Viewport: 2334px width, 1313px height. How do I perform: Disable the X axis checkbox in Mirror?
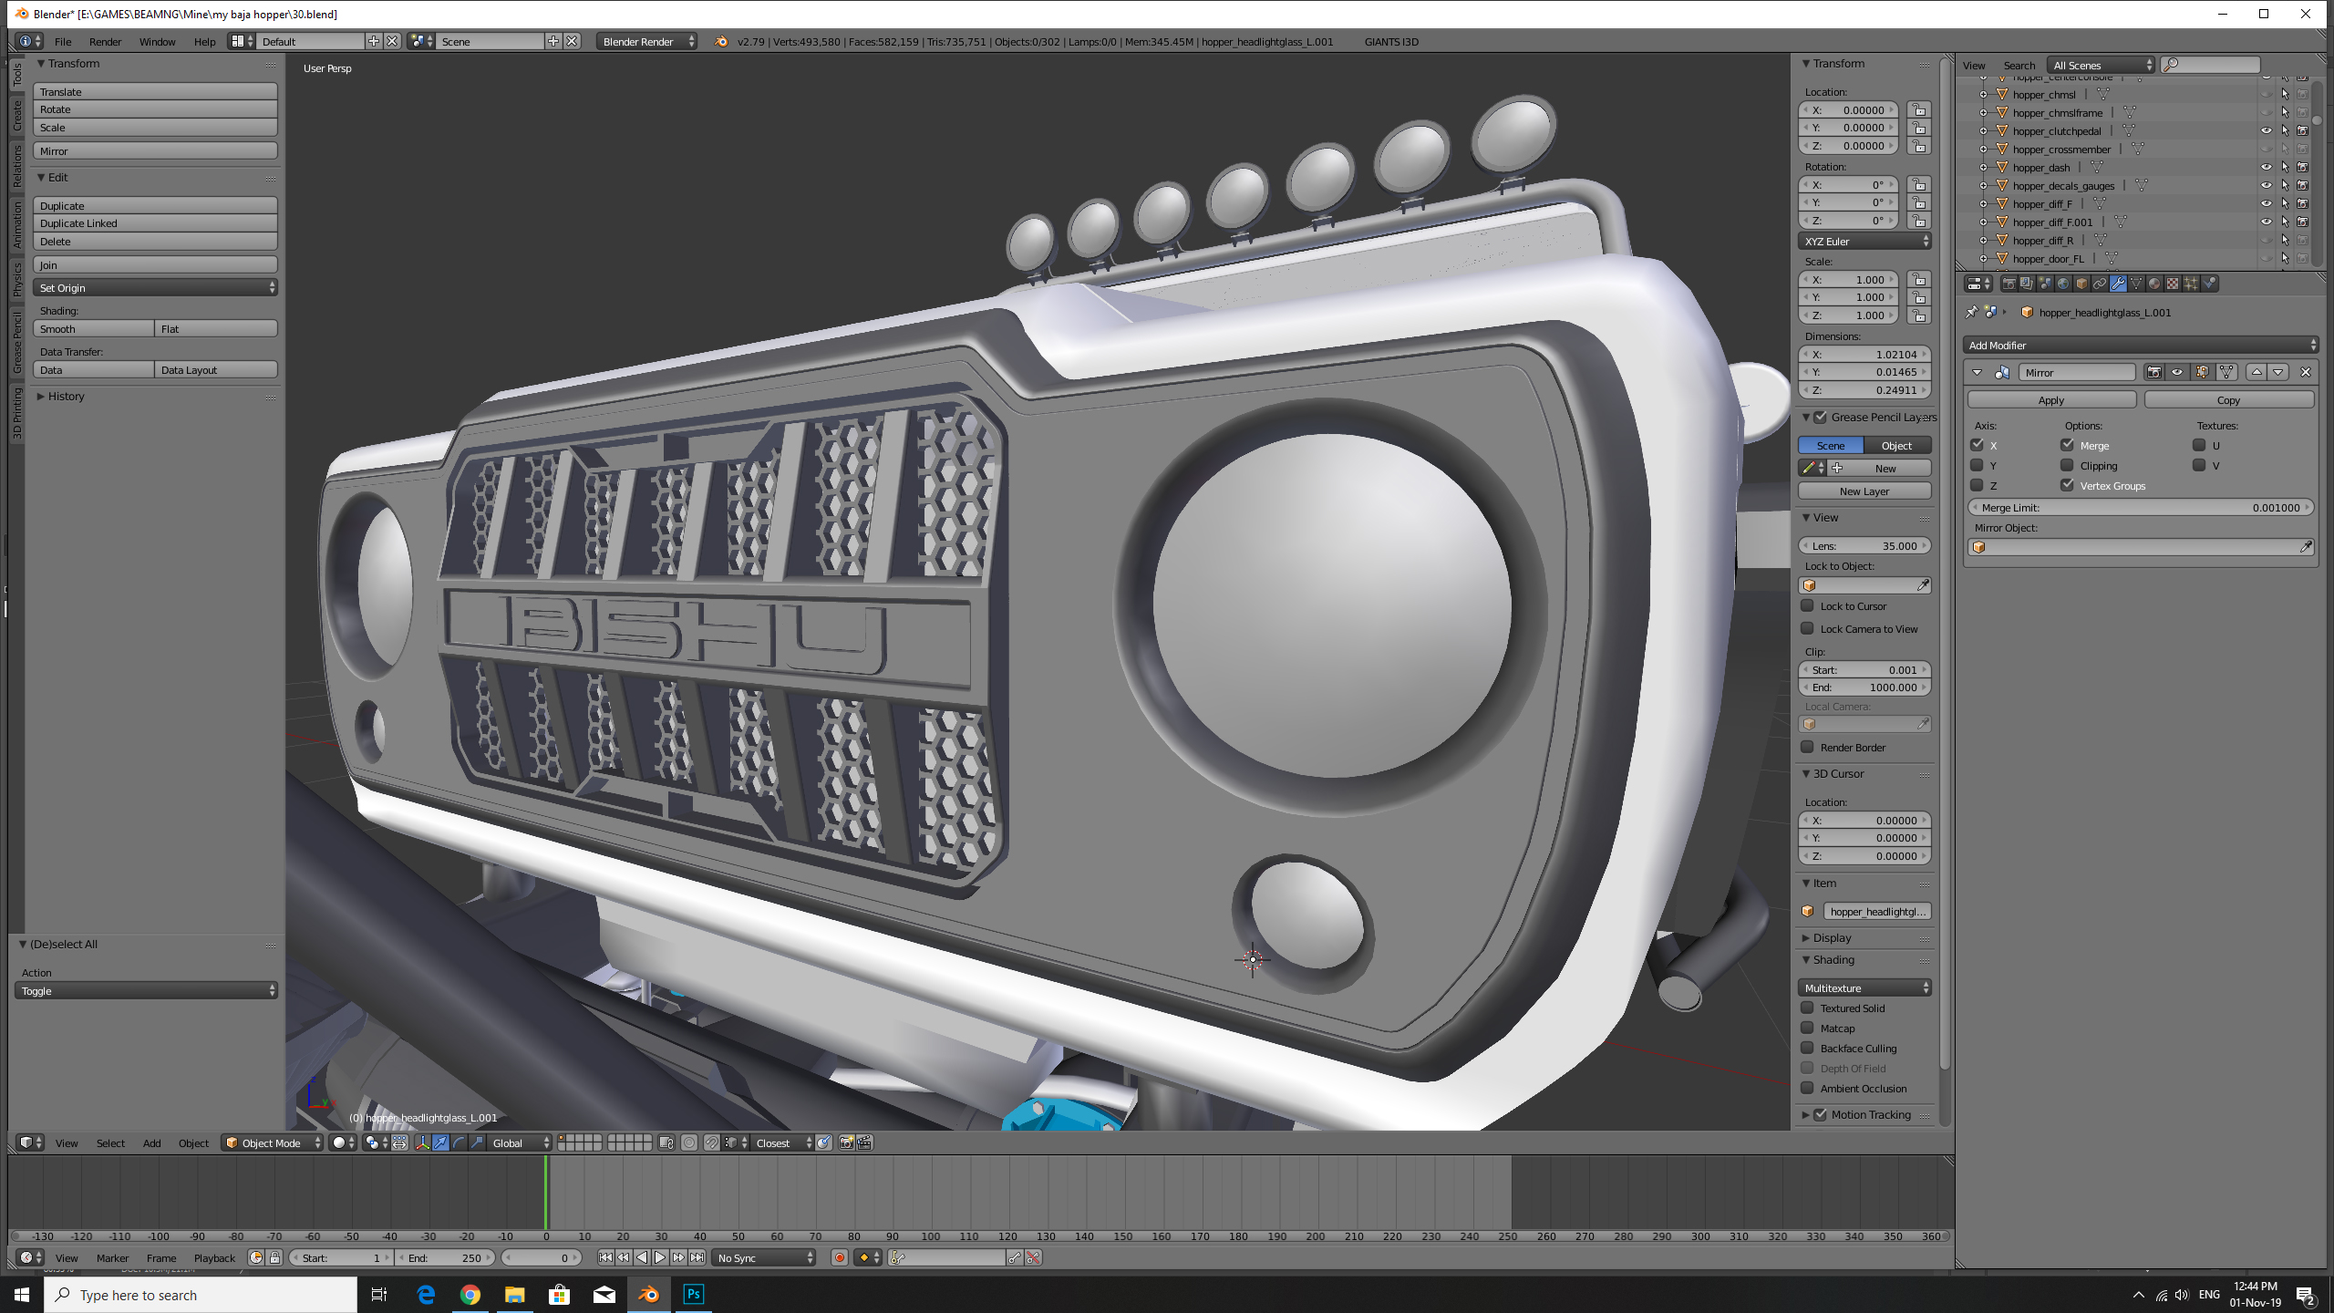coord(1977,445)
